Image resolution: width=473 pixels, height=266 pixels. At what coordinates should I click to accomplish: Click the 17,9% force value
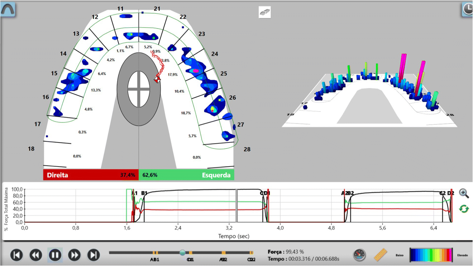(x=173, y=75)
